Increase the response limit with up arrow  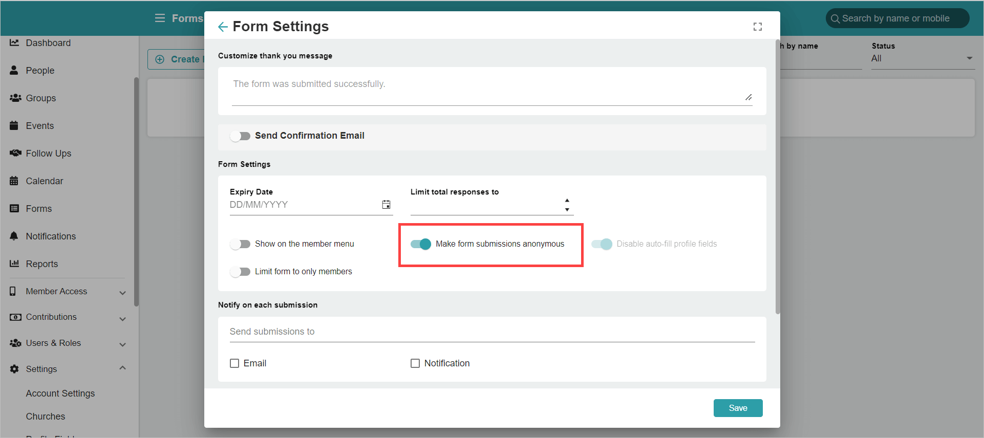click(x=567, y=200)
